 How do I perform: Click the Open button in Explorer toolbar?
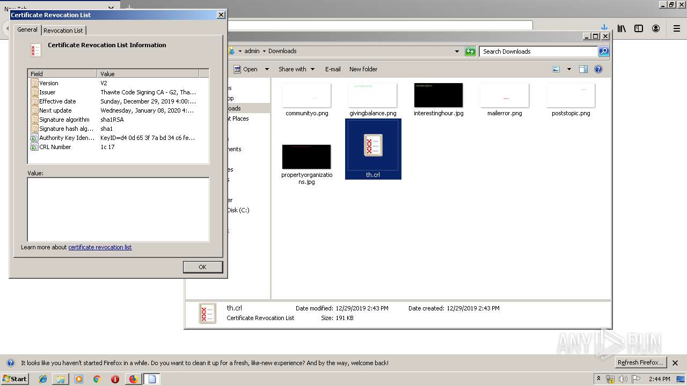[246, 69]
